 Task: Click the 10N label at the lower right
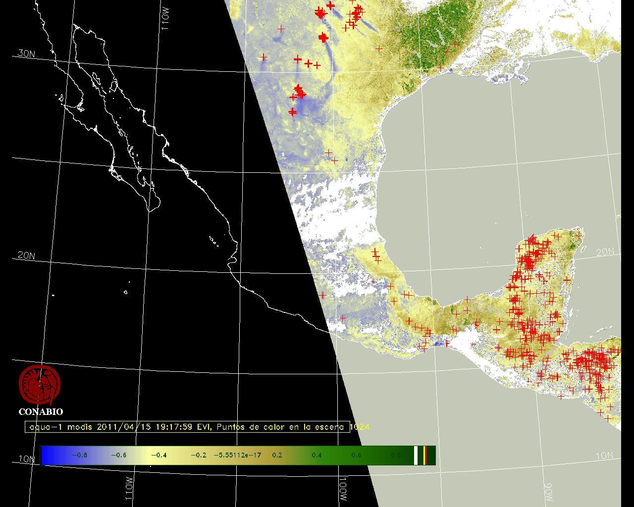(605, 456)
